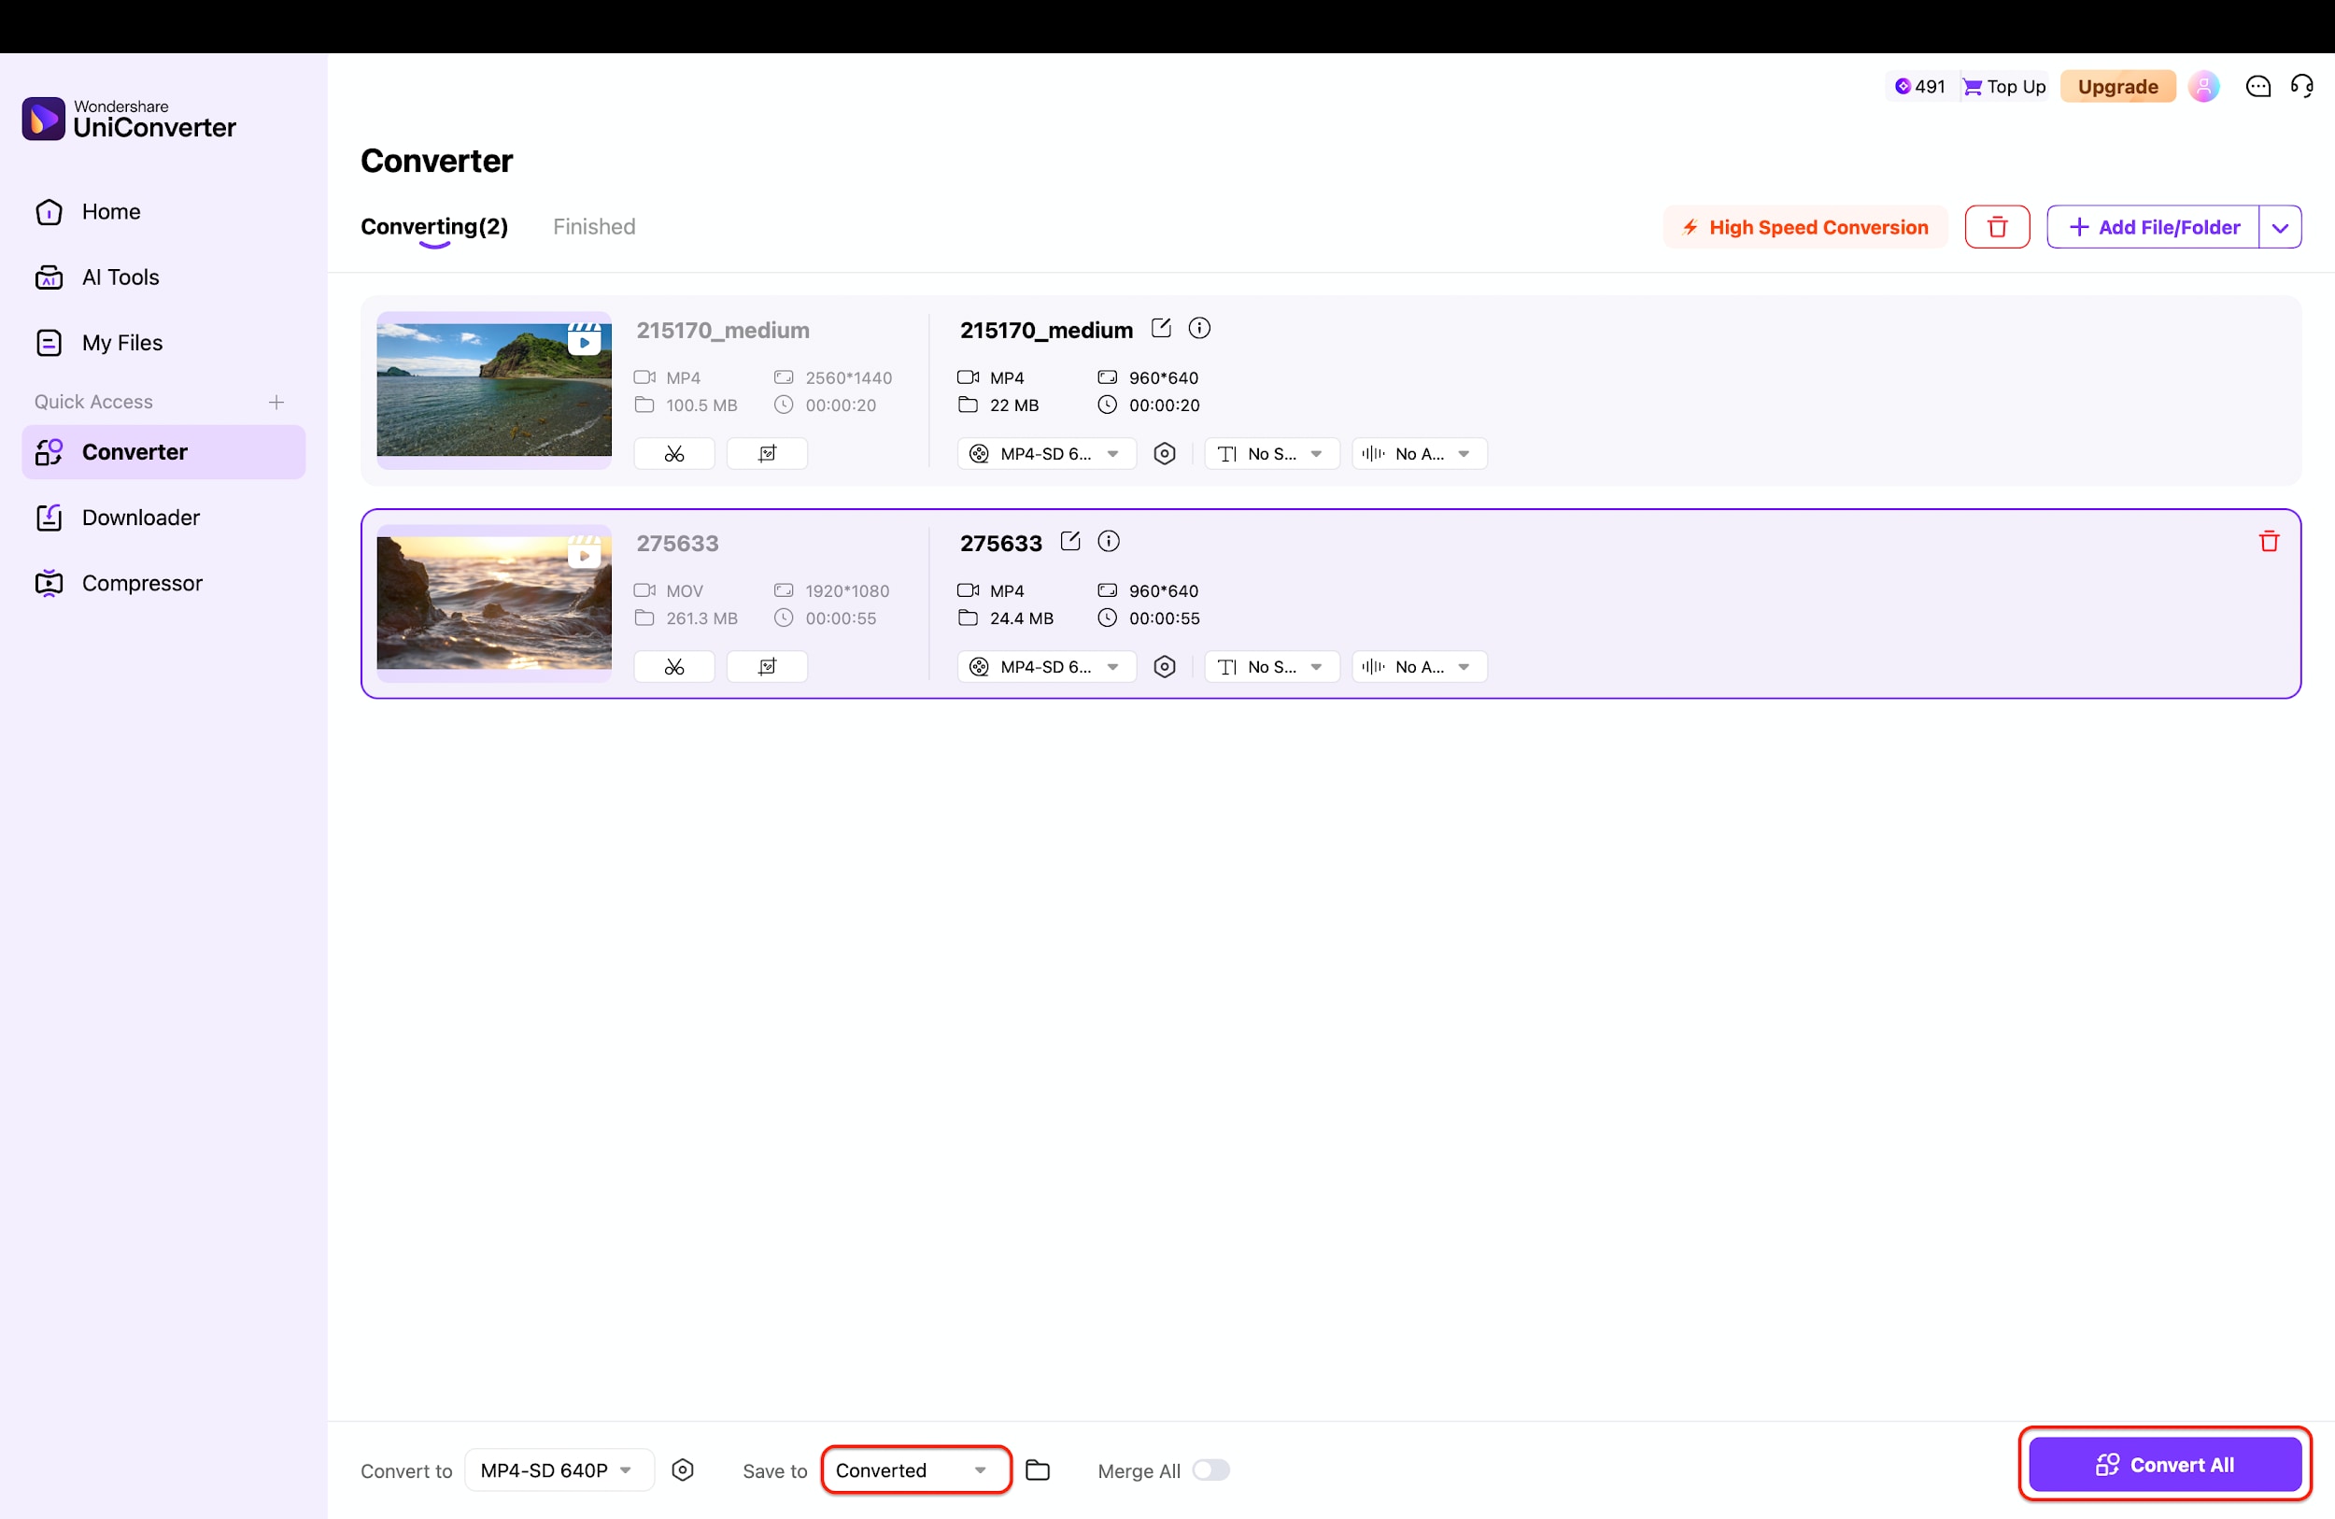
Task: Select the Downloader from the sidebar
Action: pos(140,518)
